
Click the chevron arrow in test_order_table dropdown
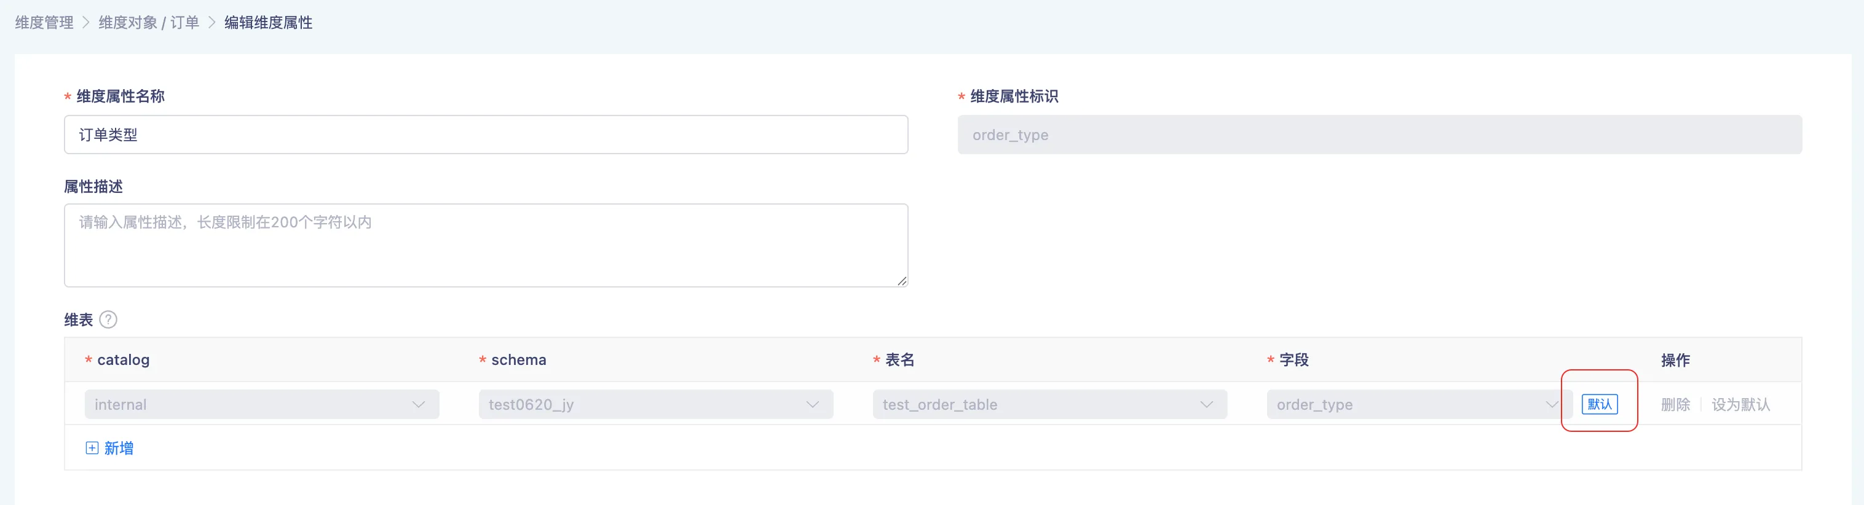(1206, 404)
